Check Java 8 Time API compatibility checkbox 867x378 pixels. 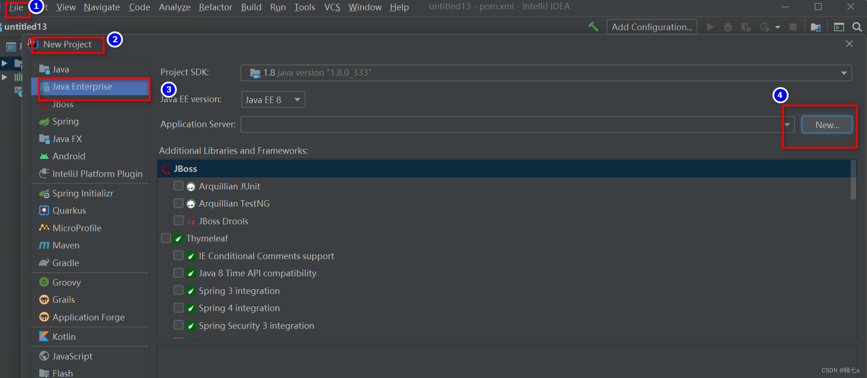point(178,273)
